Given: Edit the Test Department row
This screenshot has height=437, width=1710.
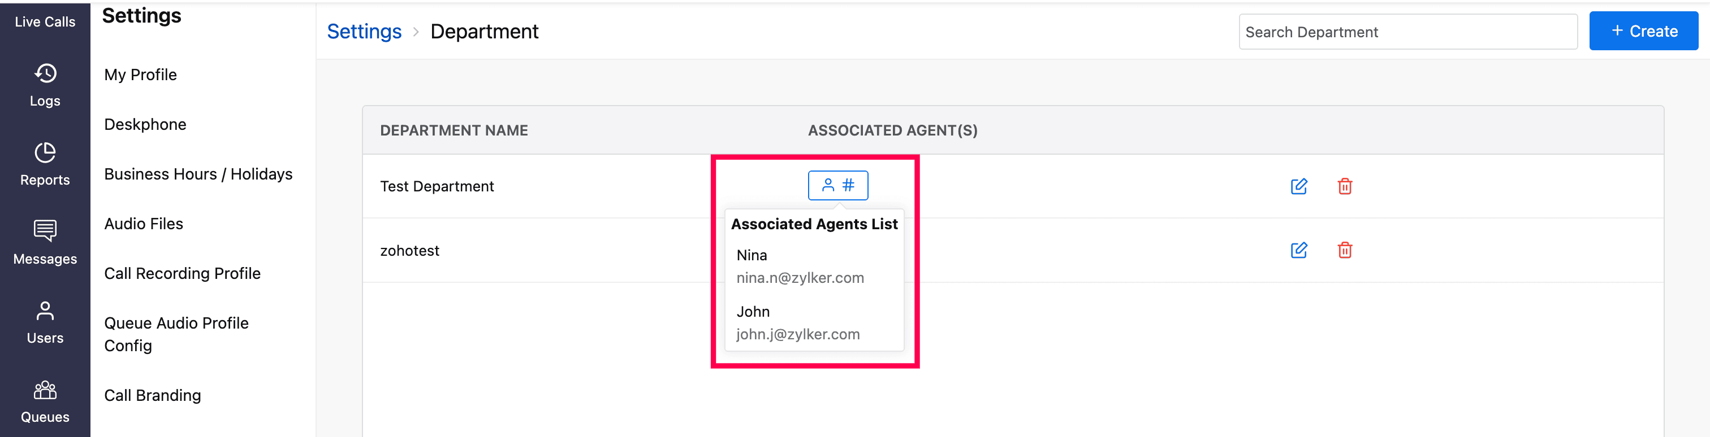Looking at the screenshot, I should [x=1298, y=186].
